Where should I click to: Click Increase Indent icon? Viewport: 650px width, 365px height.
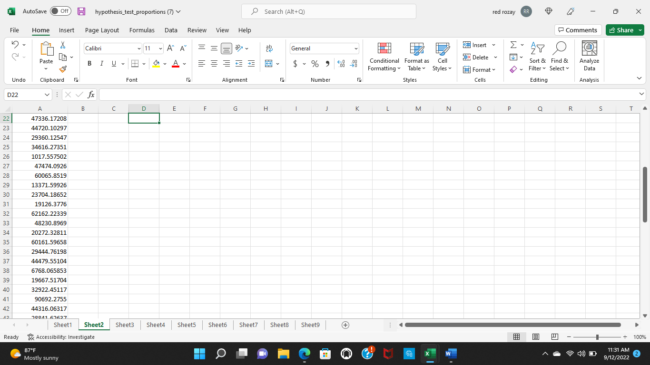tap(251, 64)
